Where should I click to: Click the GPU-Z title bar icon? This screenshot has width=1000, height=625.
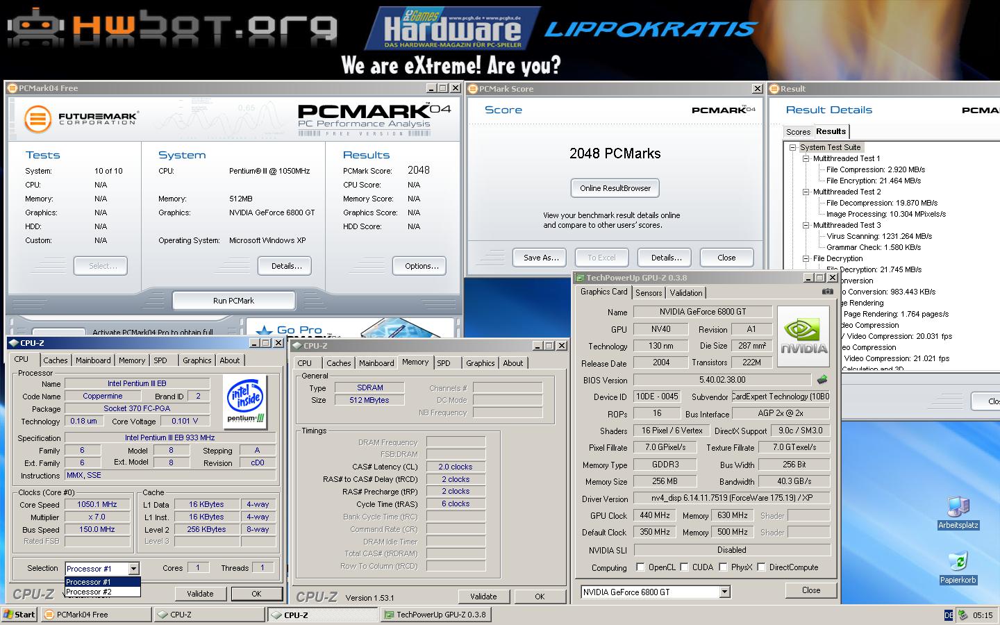[580, 278]
